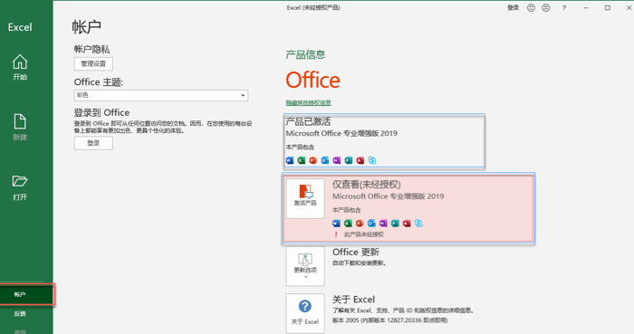This screenshot has height=334, width=634.
Task: Click the 产品已激活 heading text
Action: click(x=309, y=121)
